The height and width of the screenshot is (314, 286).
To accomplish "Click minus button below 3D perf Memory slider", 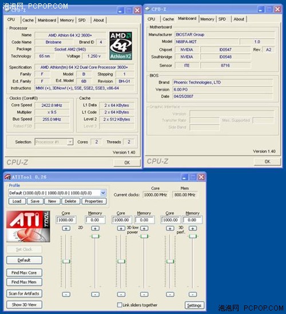I will [x=193, y=294].
